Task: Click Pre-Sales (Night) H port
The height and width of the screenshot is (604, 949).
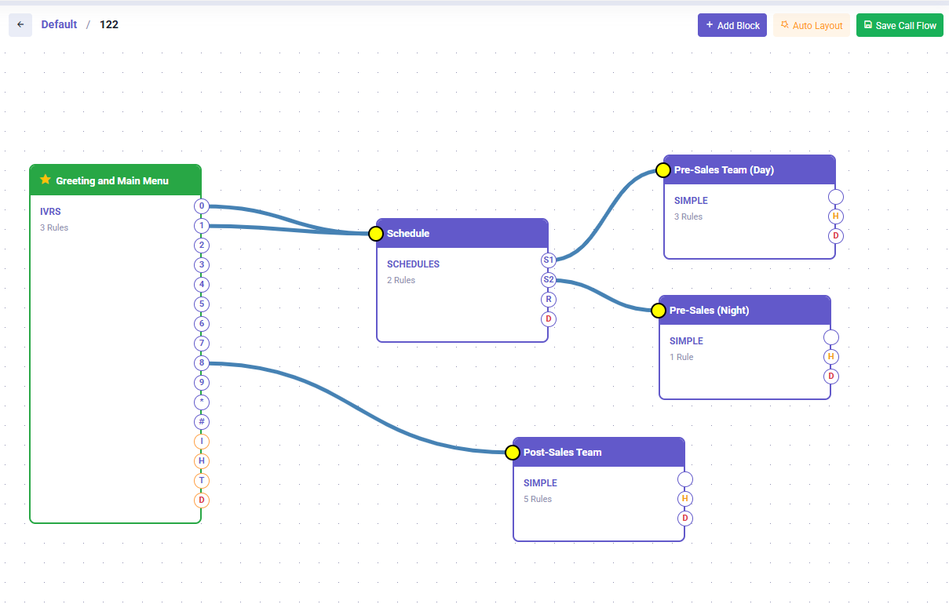Action: pyautogui.click(x=831, y=357)
